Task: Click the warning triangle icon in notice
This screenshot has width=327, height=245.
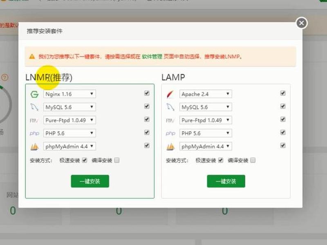Action: [x=32, y=56]
